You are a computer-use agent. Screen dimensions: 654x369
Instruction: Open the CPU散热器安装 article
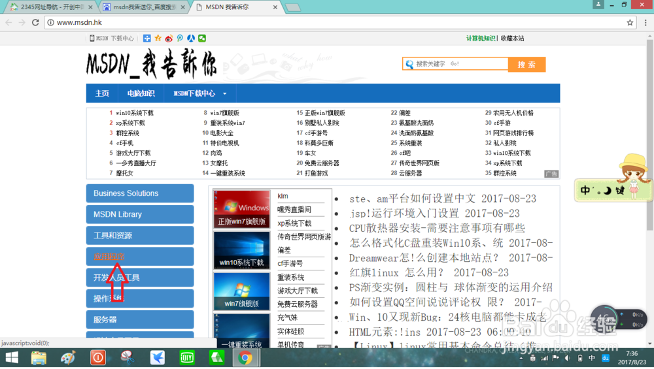(437, 228)
